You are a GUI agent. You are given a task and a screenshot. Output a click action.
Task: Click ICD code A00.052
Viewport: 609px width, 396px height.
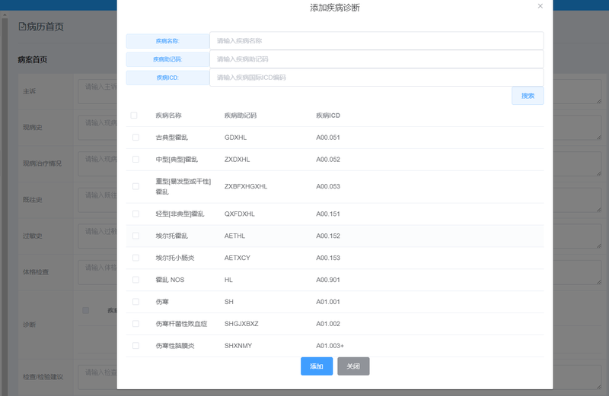(x=328, y=160)
